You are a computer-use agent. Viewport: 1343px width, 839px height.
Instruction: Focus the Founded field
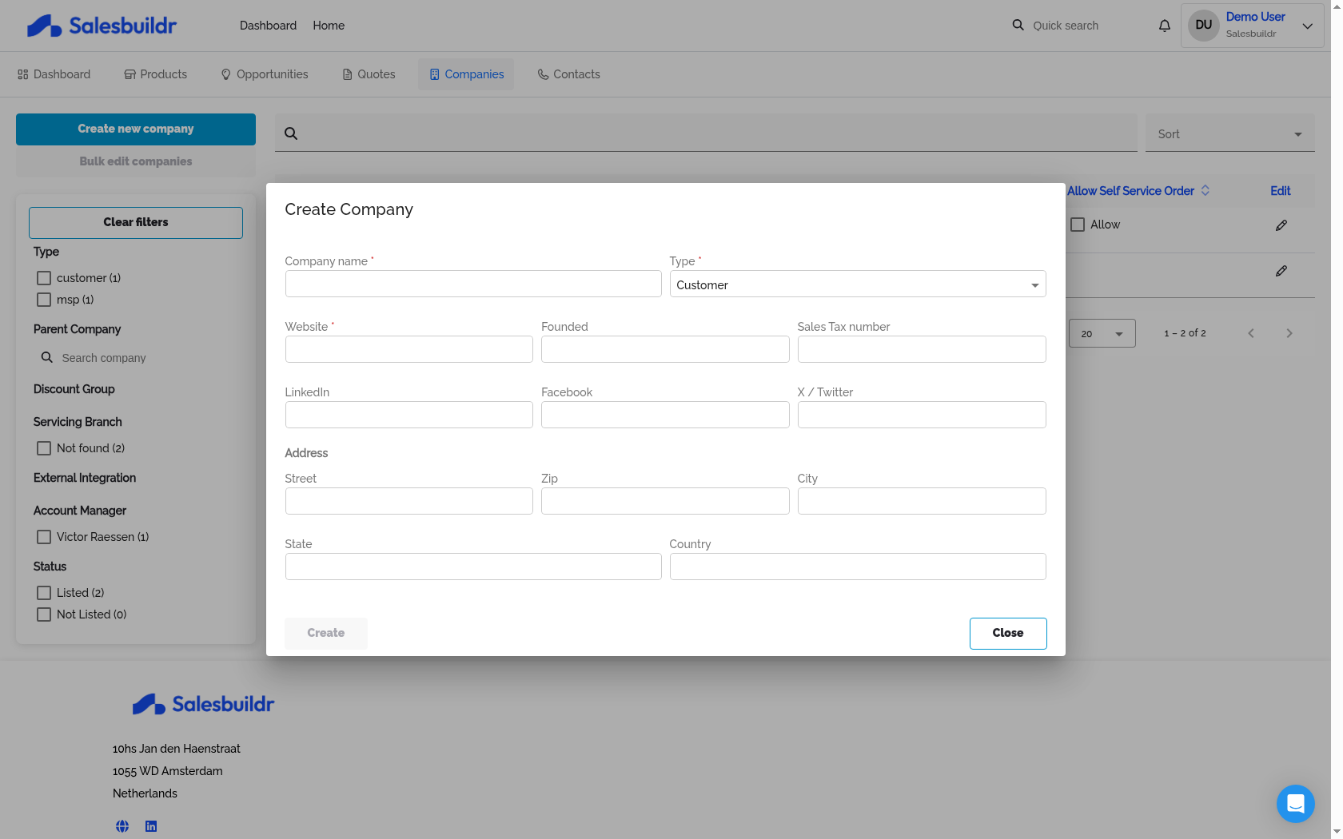pos(665,349)
